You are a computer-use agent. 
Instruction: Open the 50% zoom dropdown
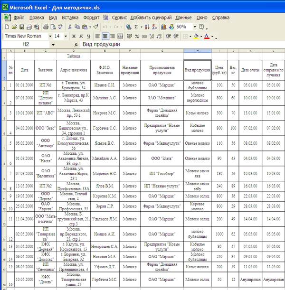click(195, 27)
